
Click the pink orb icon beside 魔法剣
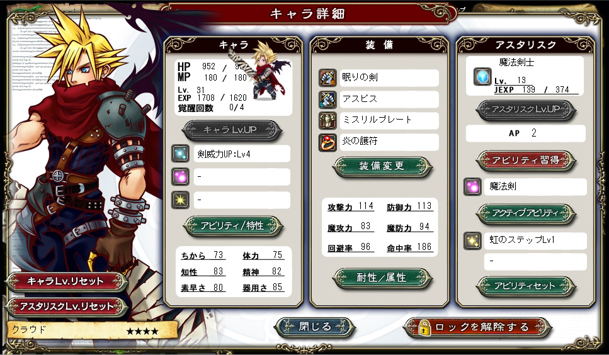point(473,187)
